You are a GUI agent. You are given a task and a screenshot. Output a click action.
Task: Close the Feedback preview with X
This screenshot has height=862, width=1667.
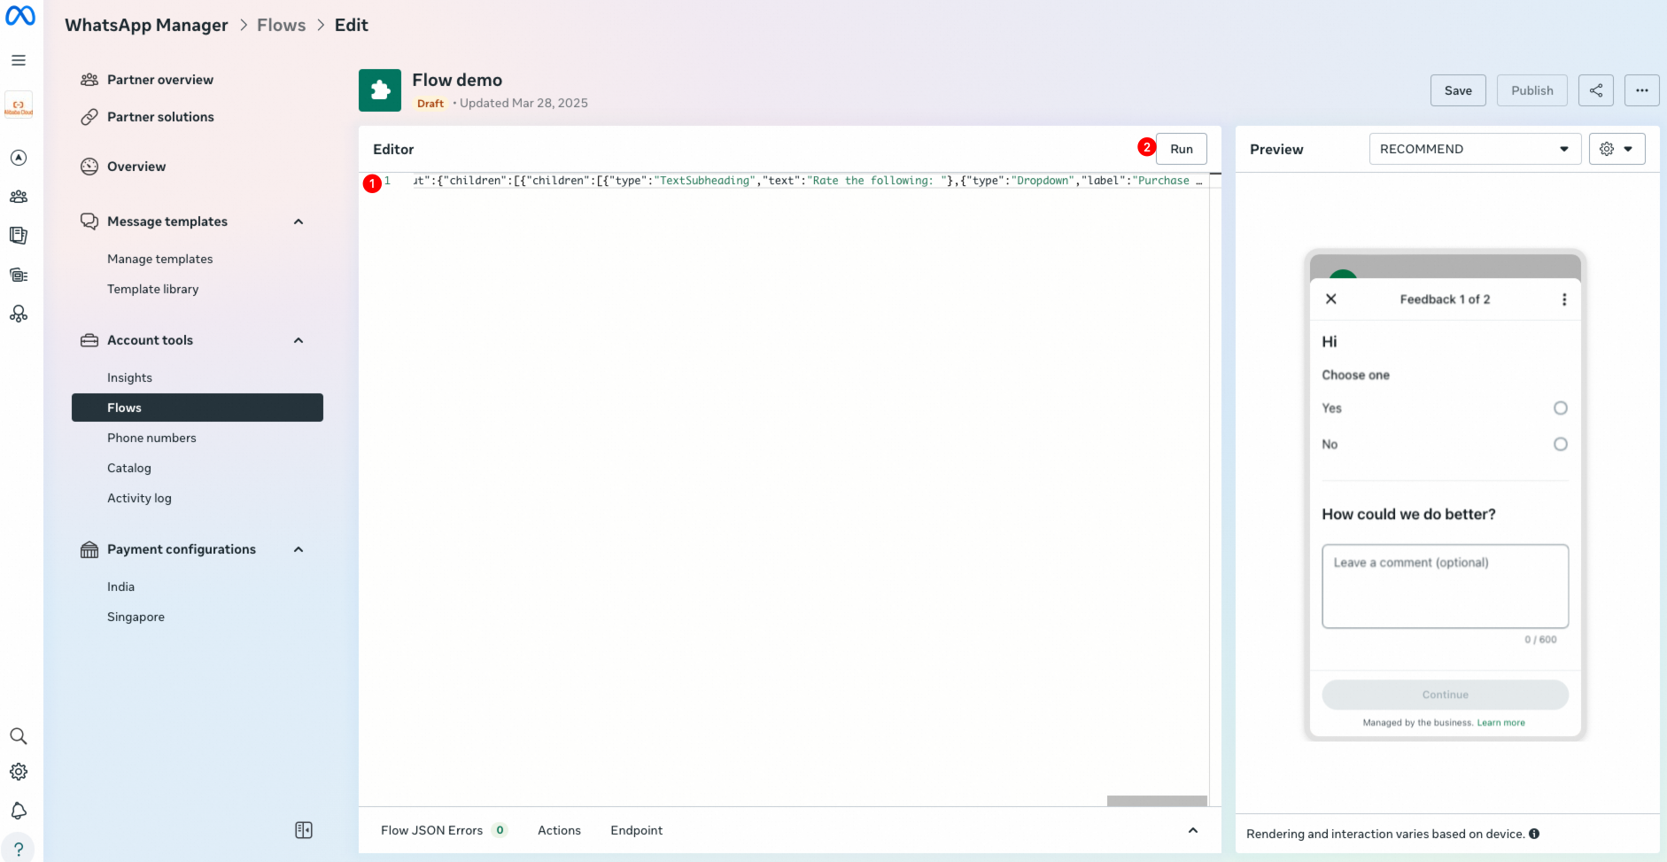tap(1331, 299)
